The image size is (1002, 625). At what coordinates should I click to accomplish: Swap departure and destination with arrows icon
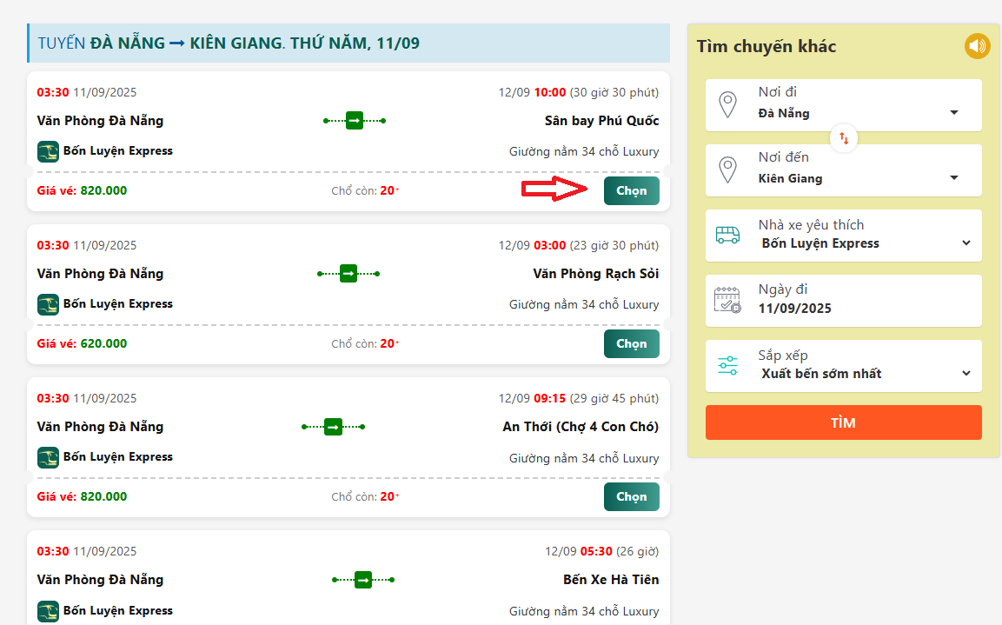843,138
